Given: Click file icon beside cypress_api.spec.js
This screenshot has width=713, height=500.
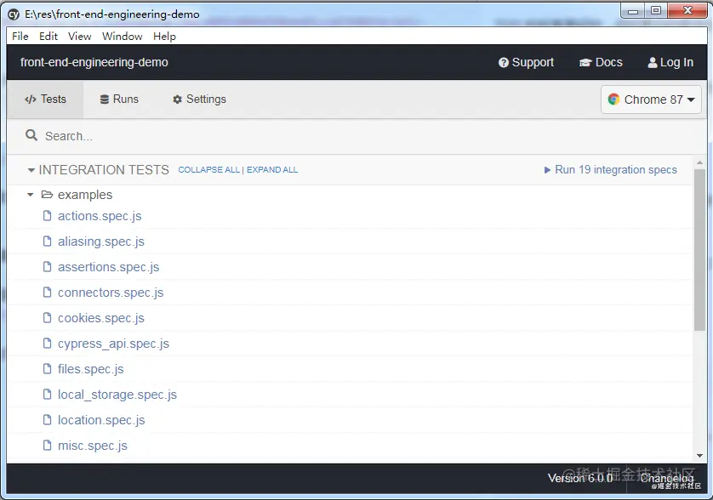Looking at the screenshot, I should point(47,344).
